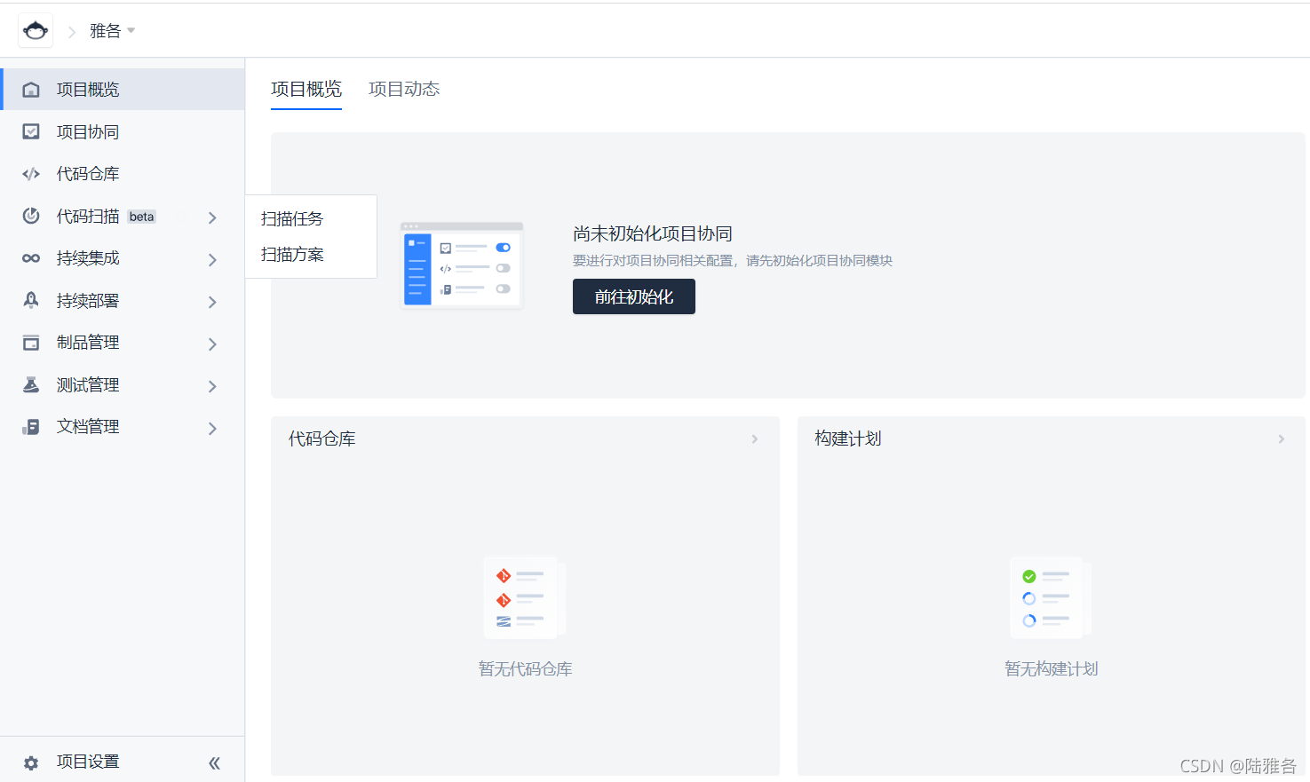
Task: Expand the 代码扫描 submenu chevron
Action: pos(212,217)
